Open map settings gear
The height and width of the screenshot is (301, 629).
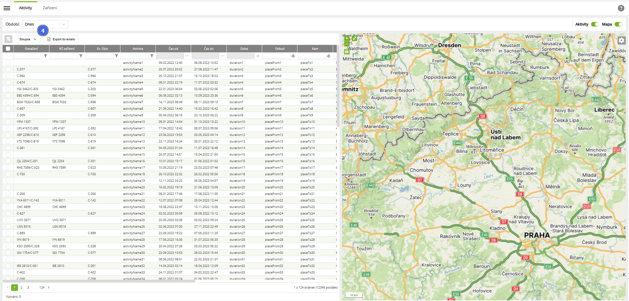621,40
